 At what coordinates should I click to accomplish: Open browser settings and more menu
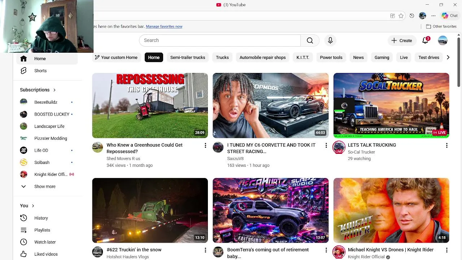[433, 16]
